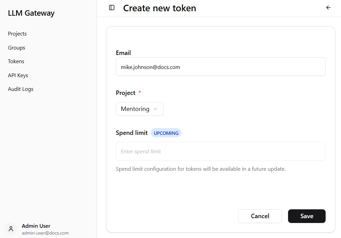Open the Projects section

click(17, 33)
